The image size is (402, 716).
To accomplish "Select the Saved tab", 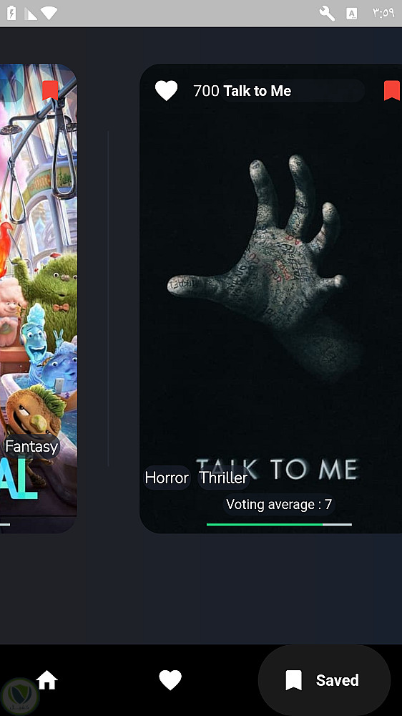I will [x=325, y=680].
